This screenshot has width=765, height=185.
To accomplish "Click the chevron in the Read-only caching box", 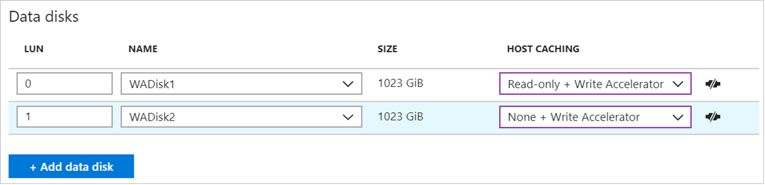I will [678, 84].
